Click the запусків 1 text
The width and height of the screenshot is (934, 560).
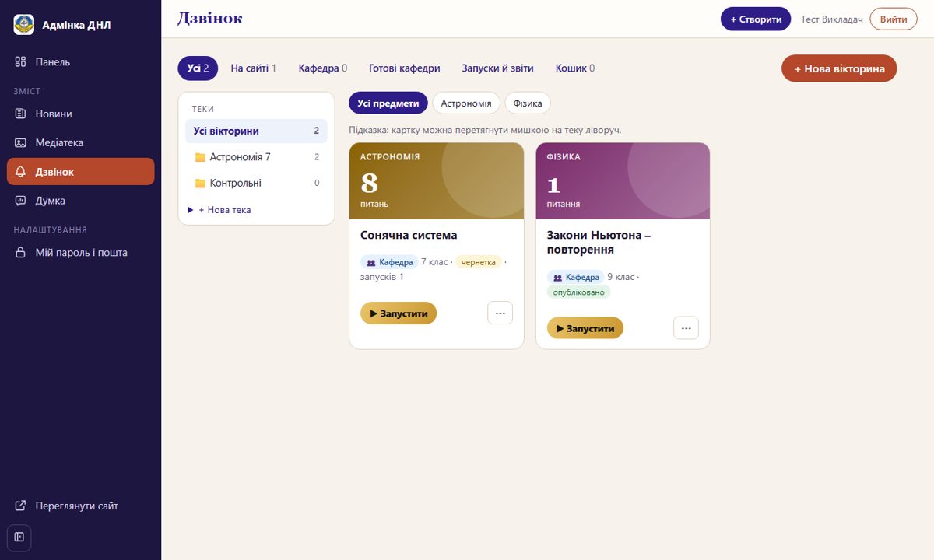tap(382, 277)
